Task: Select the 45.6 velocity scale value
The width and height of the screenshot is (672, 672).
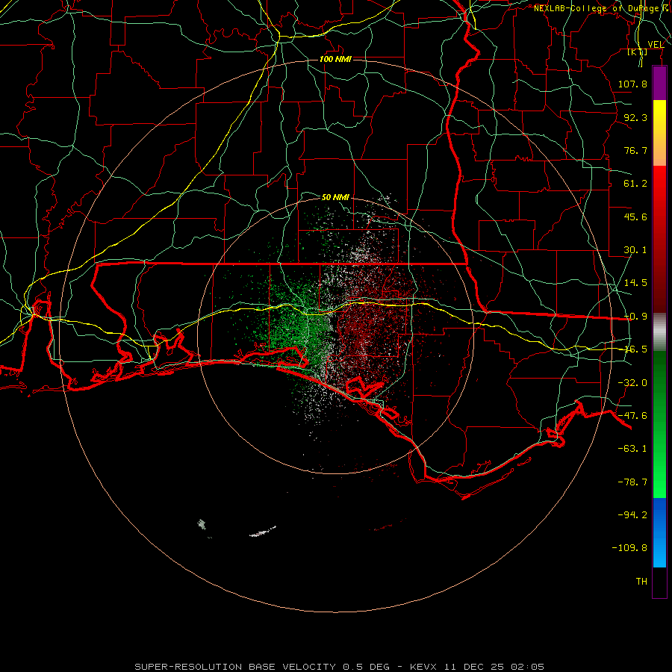Action: click(635, 217)
